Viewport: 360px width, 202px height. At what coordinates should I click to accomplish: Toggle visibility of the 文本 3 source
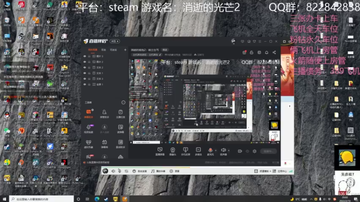pos(85,79)
